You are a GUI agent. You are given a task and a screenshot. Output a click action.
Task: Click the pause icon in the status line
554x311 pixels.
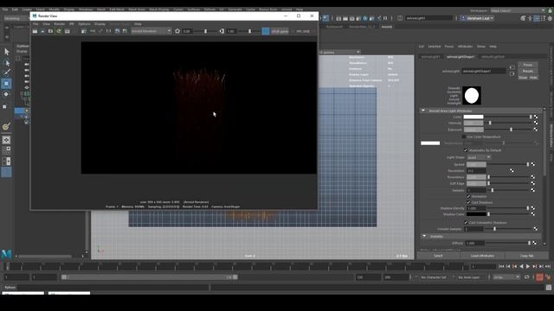[x=385, y=18]
